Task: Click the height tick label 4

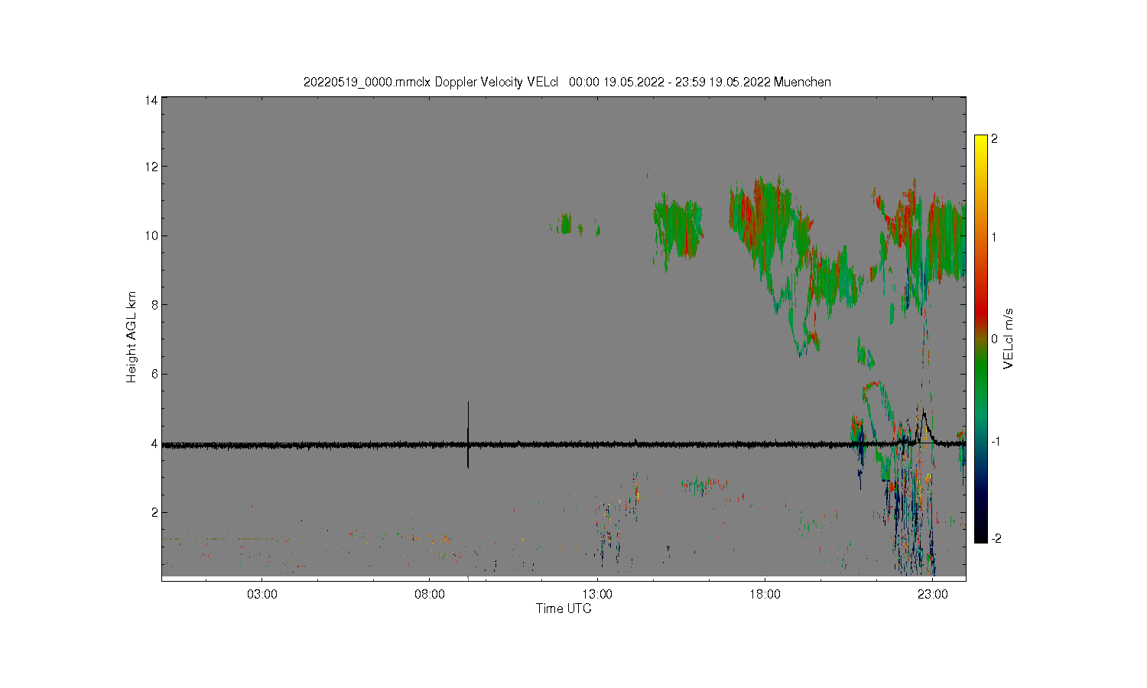Action: coord(154,443)
